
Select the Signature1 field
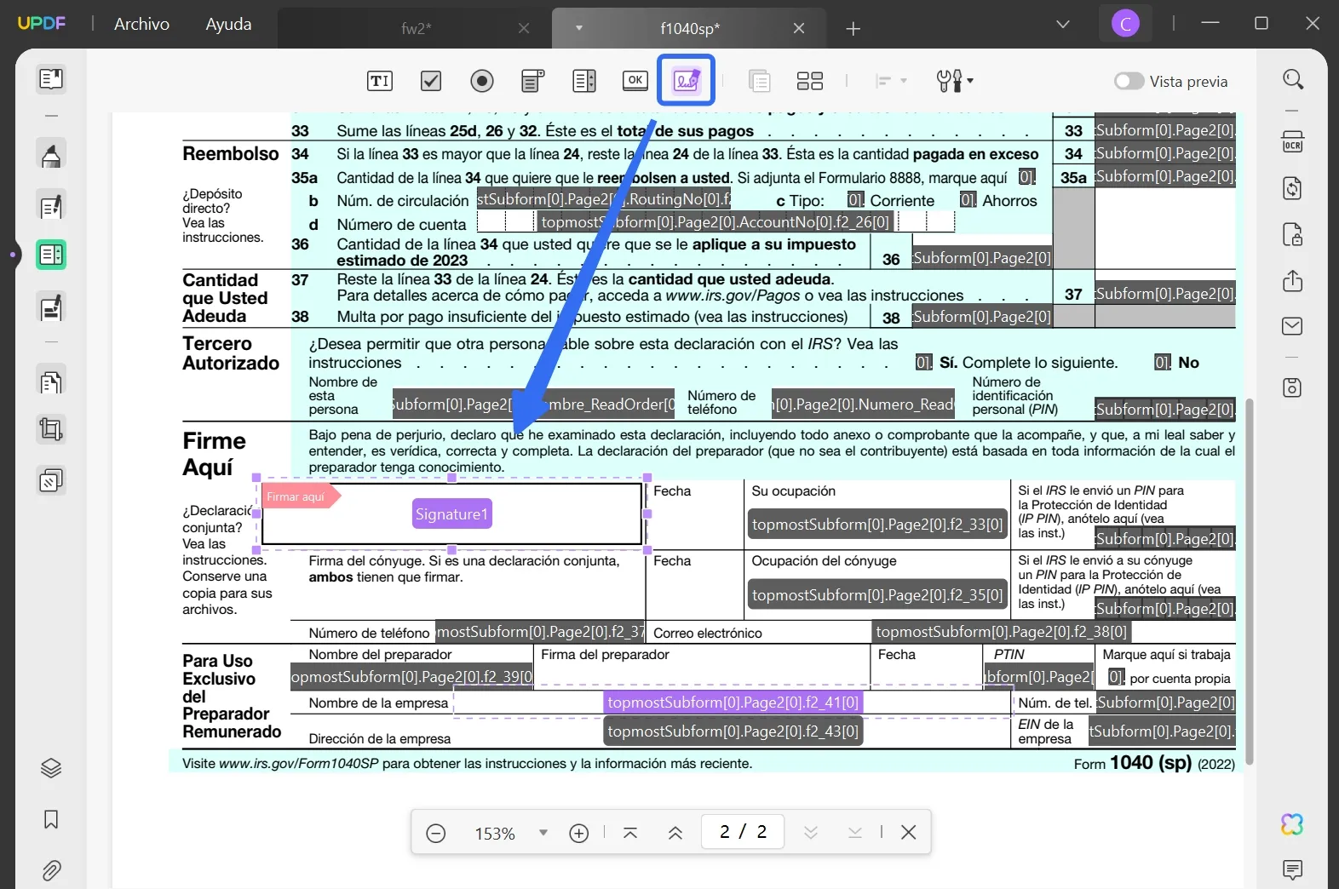point(451,513)
